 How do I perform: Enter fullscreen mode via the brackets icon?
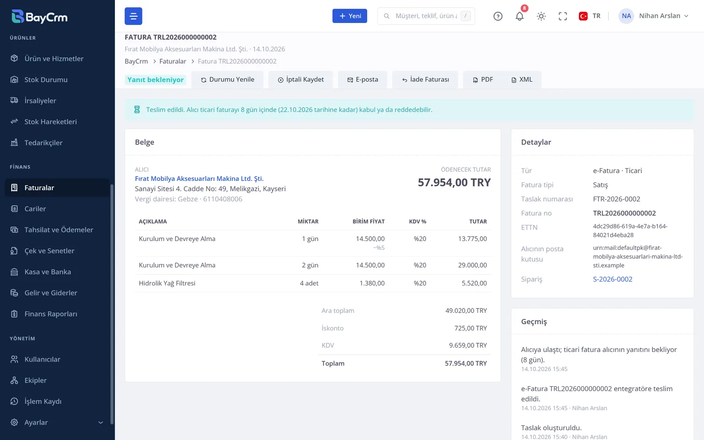pos(563,16)
